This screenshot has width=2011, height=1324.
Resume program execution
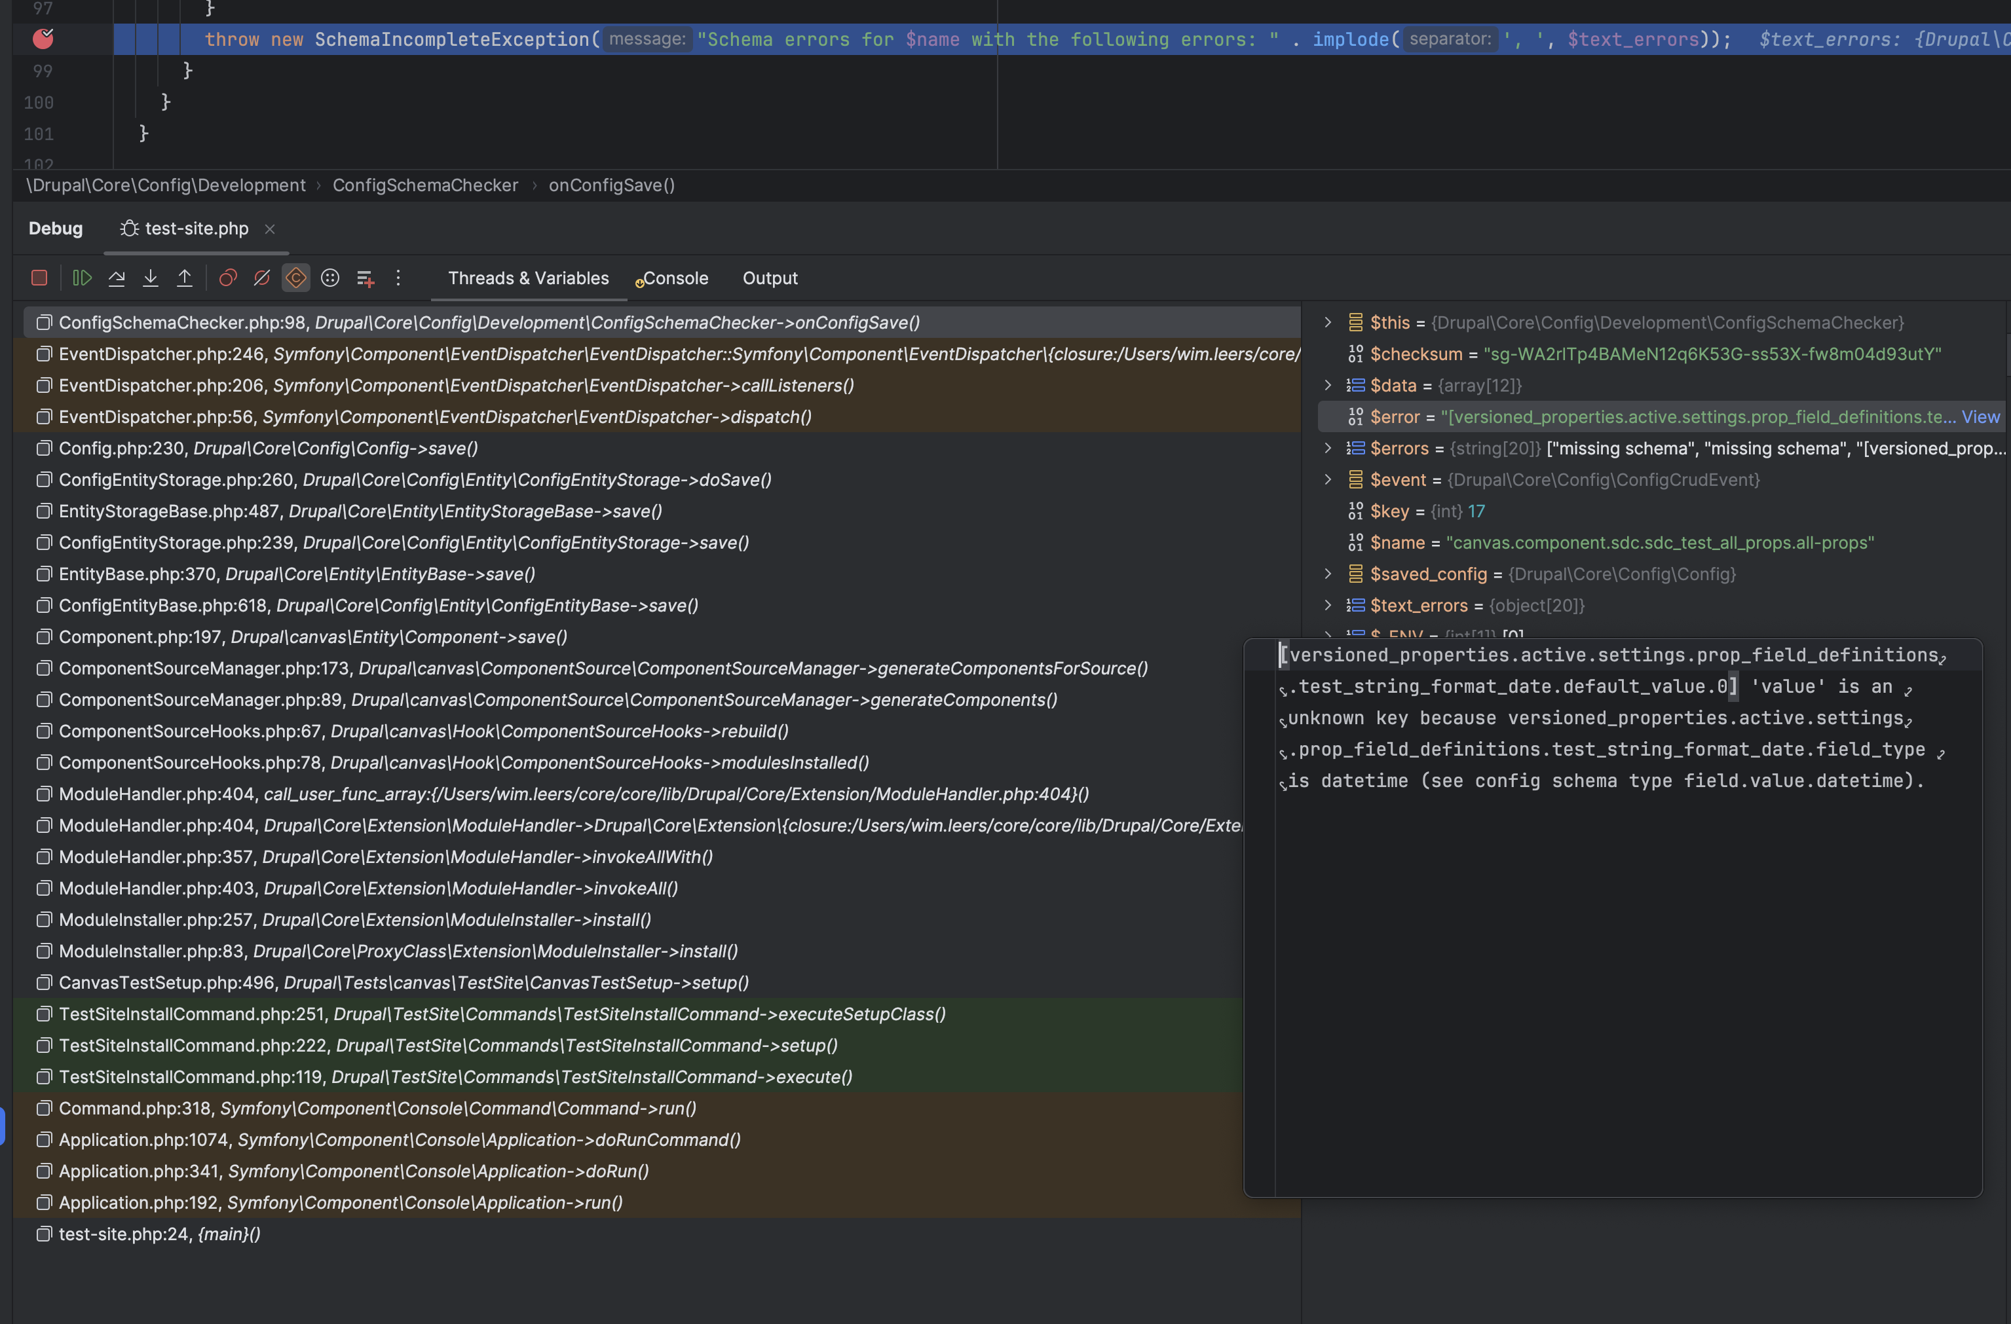coord(82,278)
